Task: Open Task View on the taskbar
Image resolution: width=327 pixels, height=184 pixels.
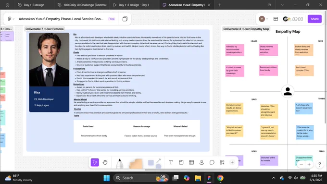Action: coord(176,178)
